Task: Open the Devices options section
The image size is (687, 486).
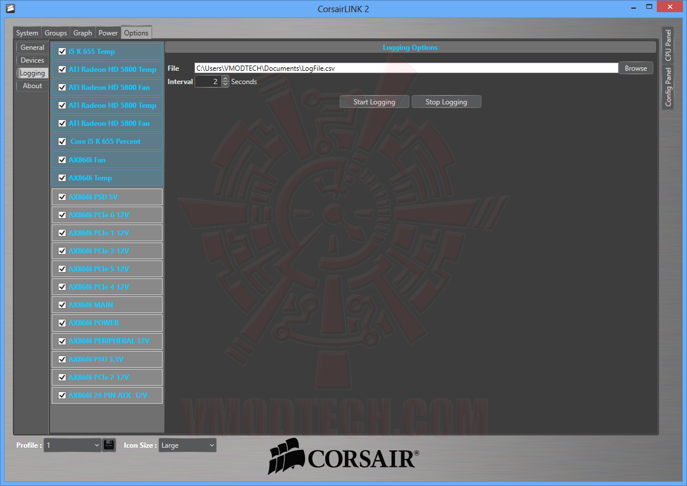Action: (x=33, y=60)
